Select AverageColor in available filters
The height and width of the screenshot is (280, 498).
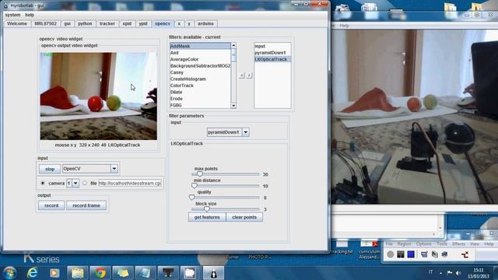[201, 59]
